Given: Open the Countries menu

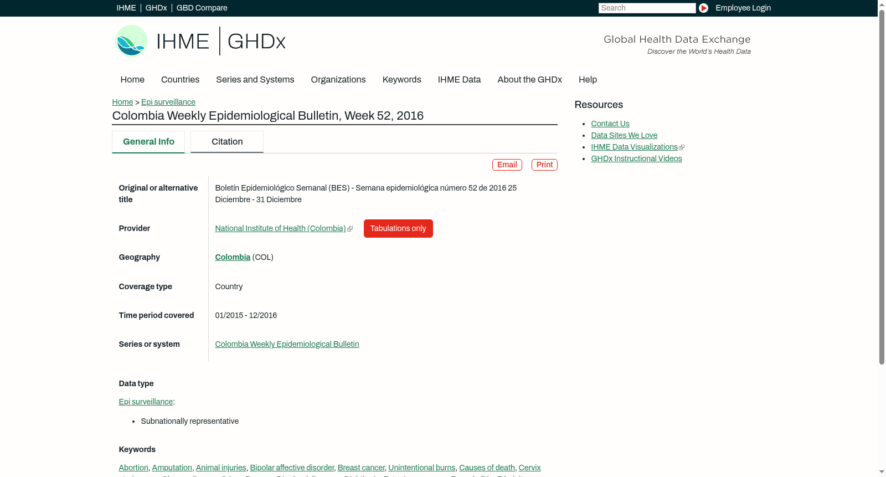Looking at the screenshot, I should [180, 80].
